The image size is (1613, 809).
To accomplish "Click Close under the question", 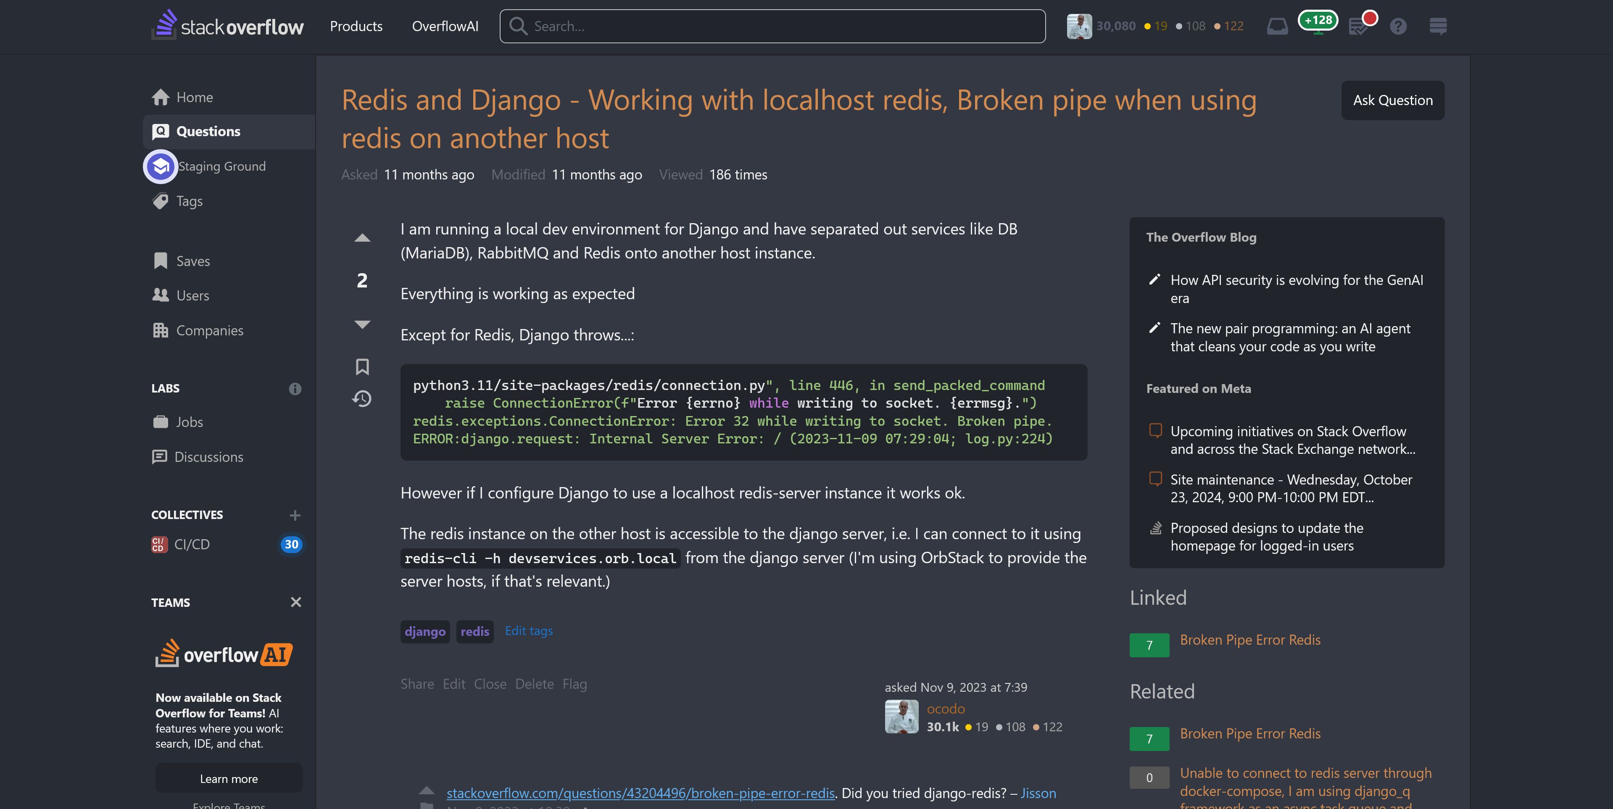I will pos(490,684).
